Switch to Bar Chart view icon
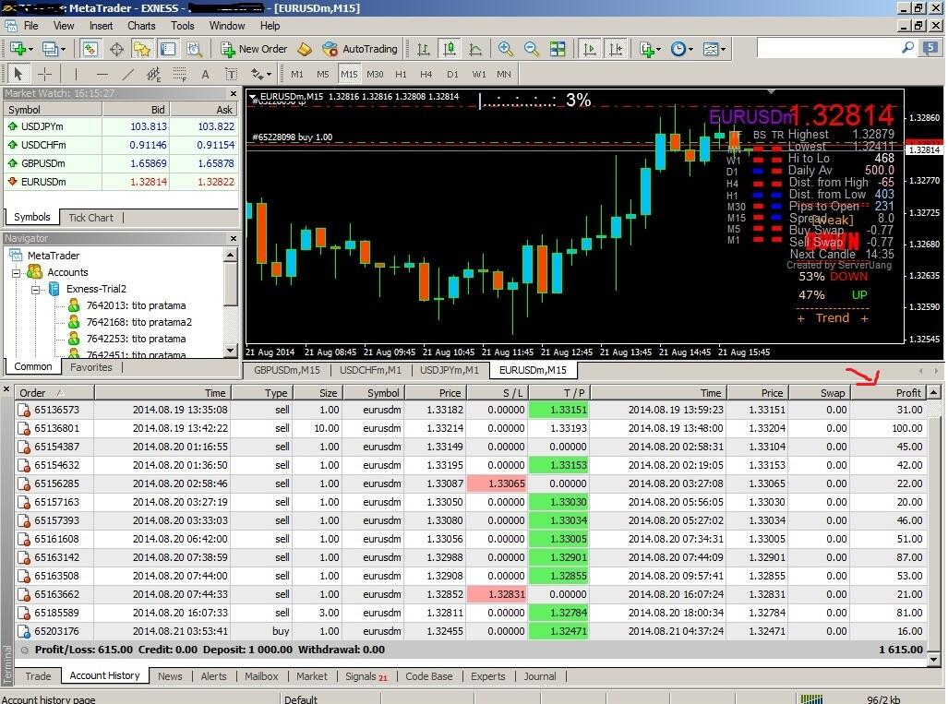Viewport: 948px width, 704px height. click(x=423, y=49)
